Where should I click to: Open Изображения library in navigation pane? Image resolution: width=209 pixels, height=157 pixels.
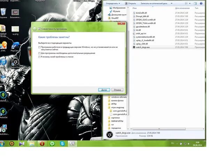[119, 8]
